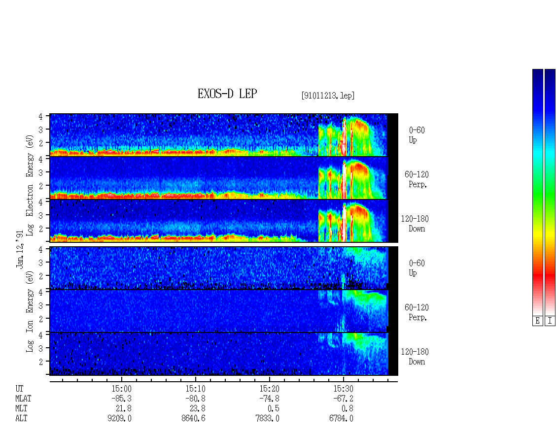Select the MLT row header
The width and height of the screenshot is (557, 431).
click(x=21, y=409)
